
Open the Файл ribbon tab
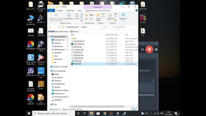pos(51,10)
